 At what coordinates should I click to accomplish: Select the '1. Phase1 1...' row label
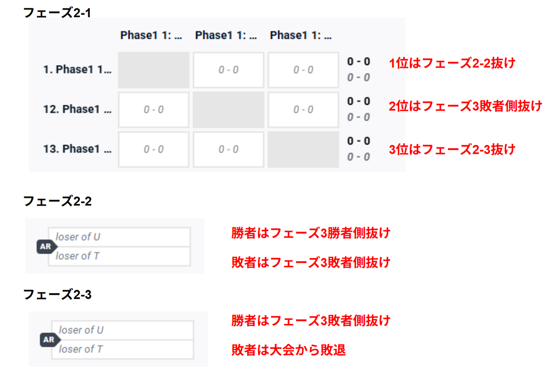pyautogui.click(x=77, y=70)
